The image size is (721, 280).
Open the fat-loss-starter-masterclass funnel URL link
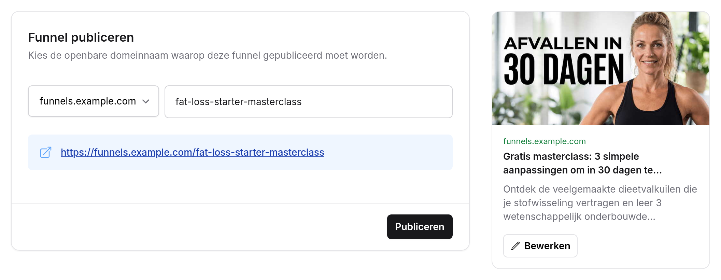coord(193,152)
